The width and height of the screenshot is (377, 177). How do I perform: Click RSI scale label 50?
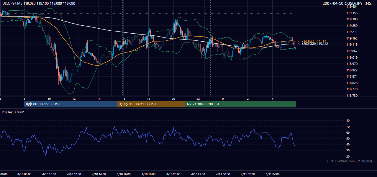tap(348, 138)
